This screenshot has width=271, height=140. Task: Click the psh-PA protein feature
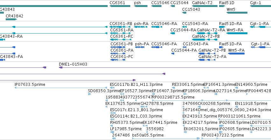[140, 47]
